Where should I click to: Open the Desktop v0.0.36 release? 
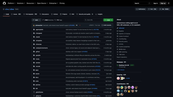[x=124, y=65]
